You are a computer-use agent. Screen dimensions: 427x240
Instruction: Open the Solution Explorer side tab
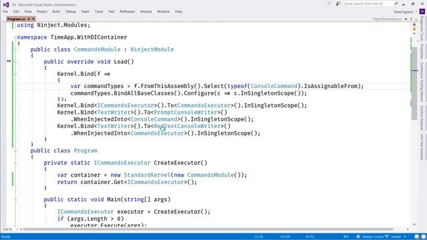422,118
